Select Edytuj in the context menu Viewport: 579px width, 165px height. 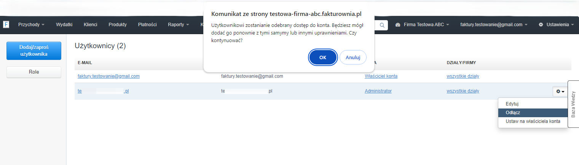533,104
